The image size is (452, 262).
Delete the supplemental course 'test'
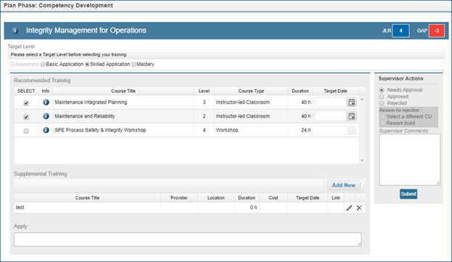click(x=359, y=208)
